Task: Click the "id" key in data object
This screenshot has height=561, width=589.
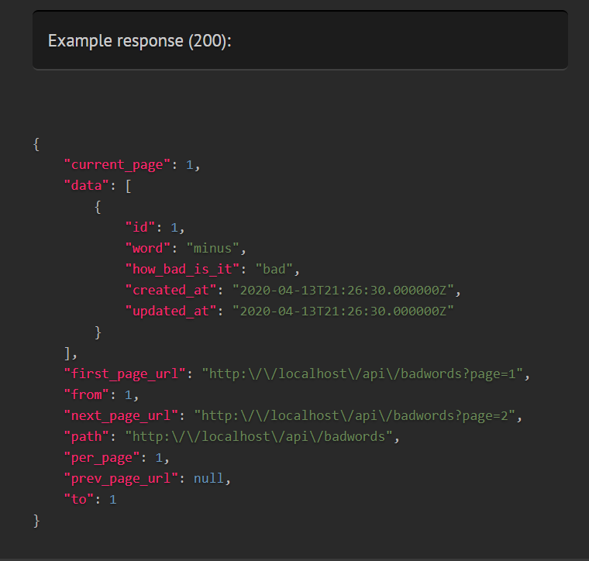Action: click(x=140, y=227)
